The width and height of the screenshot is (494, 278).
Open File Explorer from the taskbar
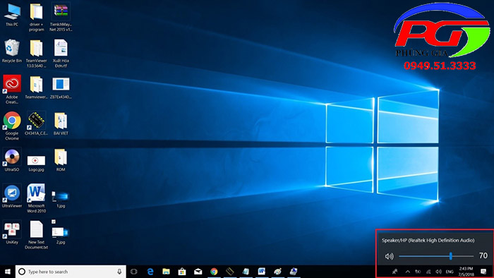point(166,272)
